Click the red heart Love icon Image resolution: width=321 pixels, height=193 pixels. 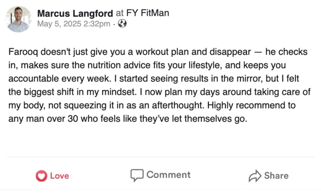coord(41,176)
